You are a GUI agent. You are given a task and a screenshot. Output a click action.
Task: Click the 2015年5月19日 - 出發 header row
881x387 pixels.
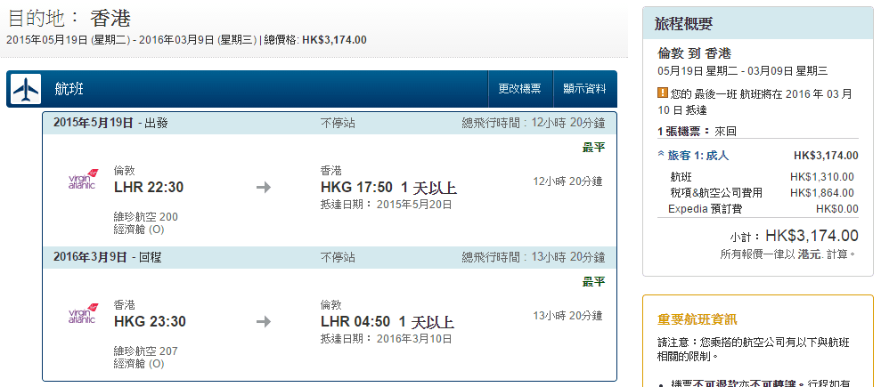click(x=110, y=123)
